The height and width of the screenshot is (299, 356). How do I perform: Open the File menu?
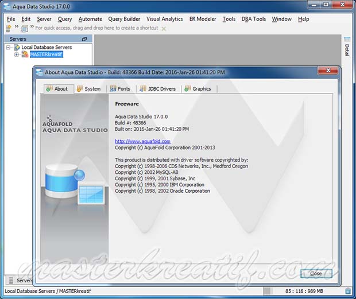coord(11,19)
